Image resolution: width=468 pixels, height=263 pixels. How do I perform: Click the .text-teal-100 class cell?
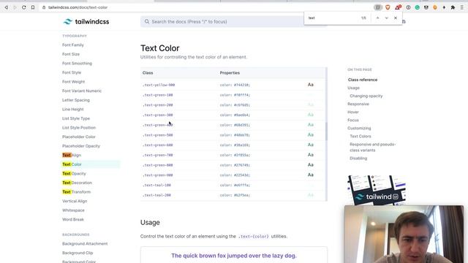[x=156, y=185]
